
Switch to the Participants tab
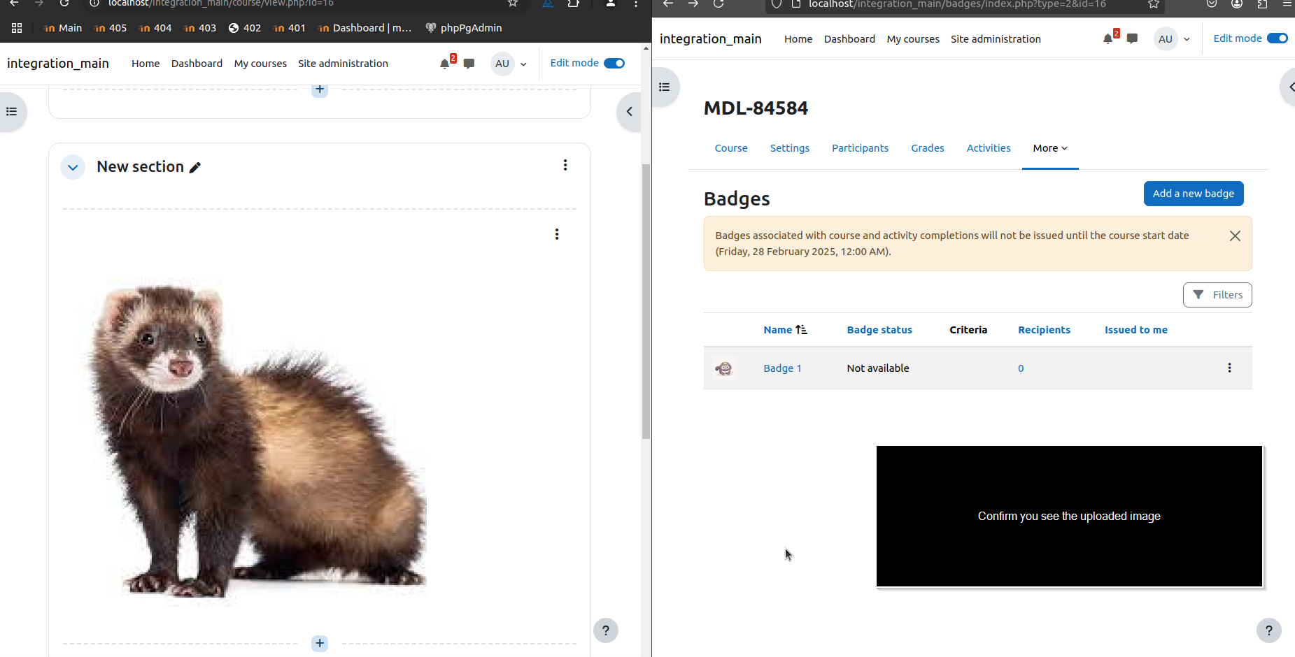click(x=860, y=148)
